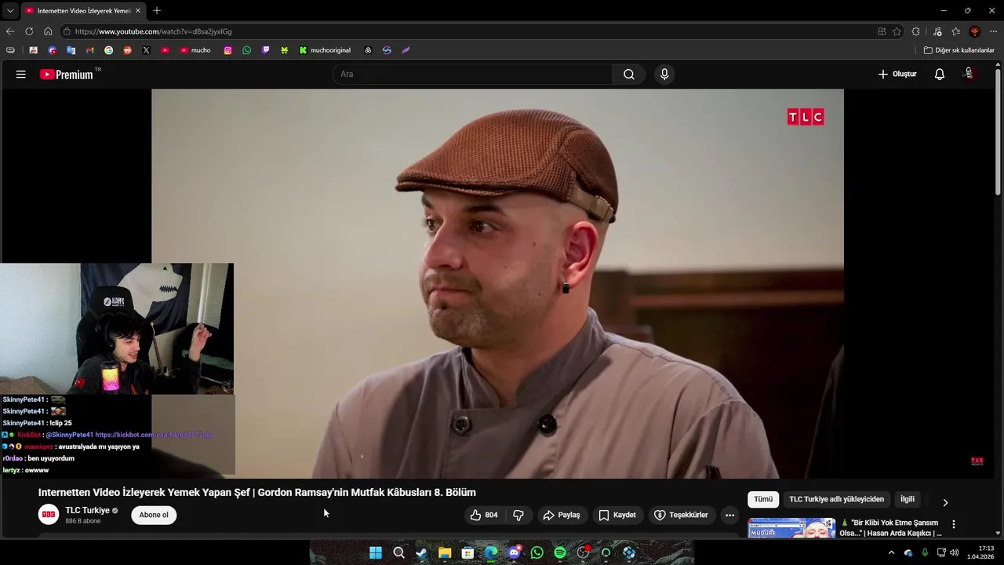Click the 886 B abone subscriber count
This screenshot has width=1004, height=565.
pos(83,521)
